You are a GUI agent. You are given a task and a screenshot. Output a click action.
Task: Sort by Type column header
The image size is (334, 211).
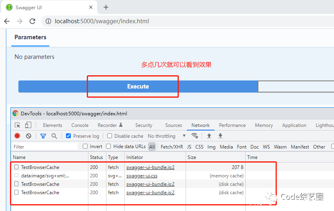point(115,157)
